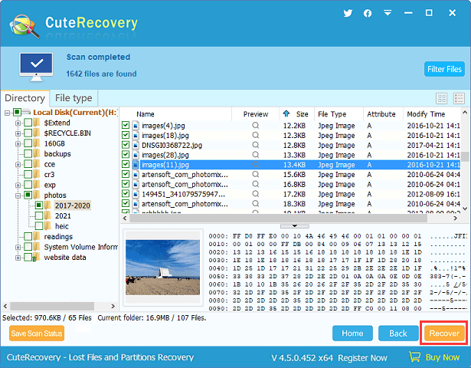
Task: Check the cr3 folder checkbox
Action: click(x=28, y=174)
